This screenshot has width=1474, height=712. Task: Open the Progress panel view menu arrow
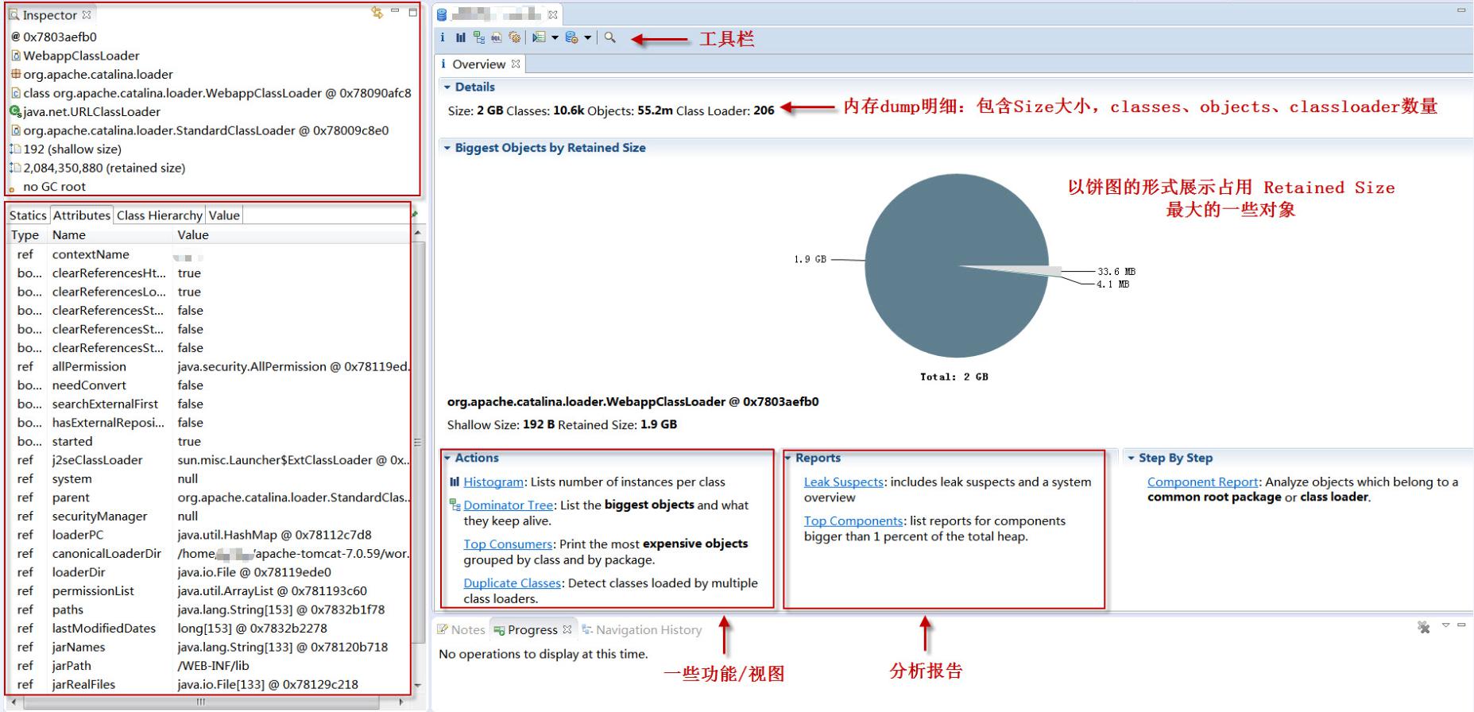[1445, 625]
